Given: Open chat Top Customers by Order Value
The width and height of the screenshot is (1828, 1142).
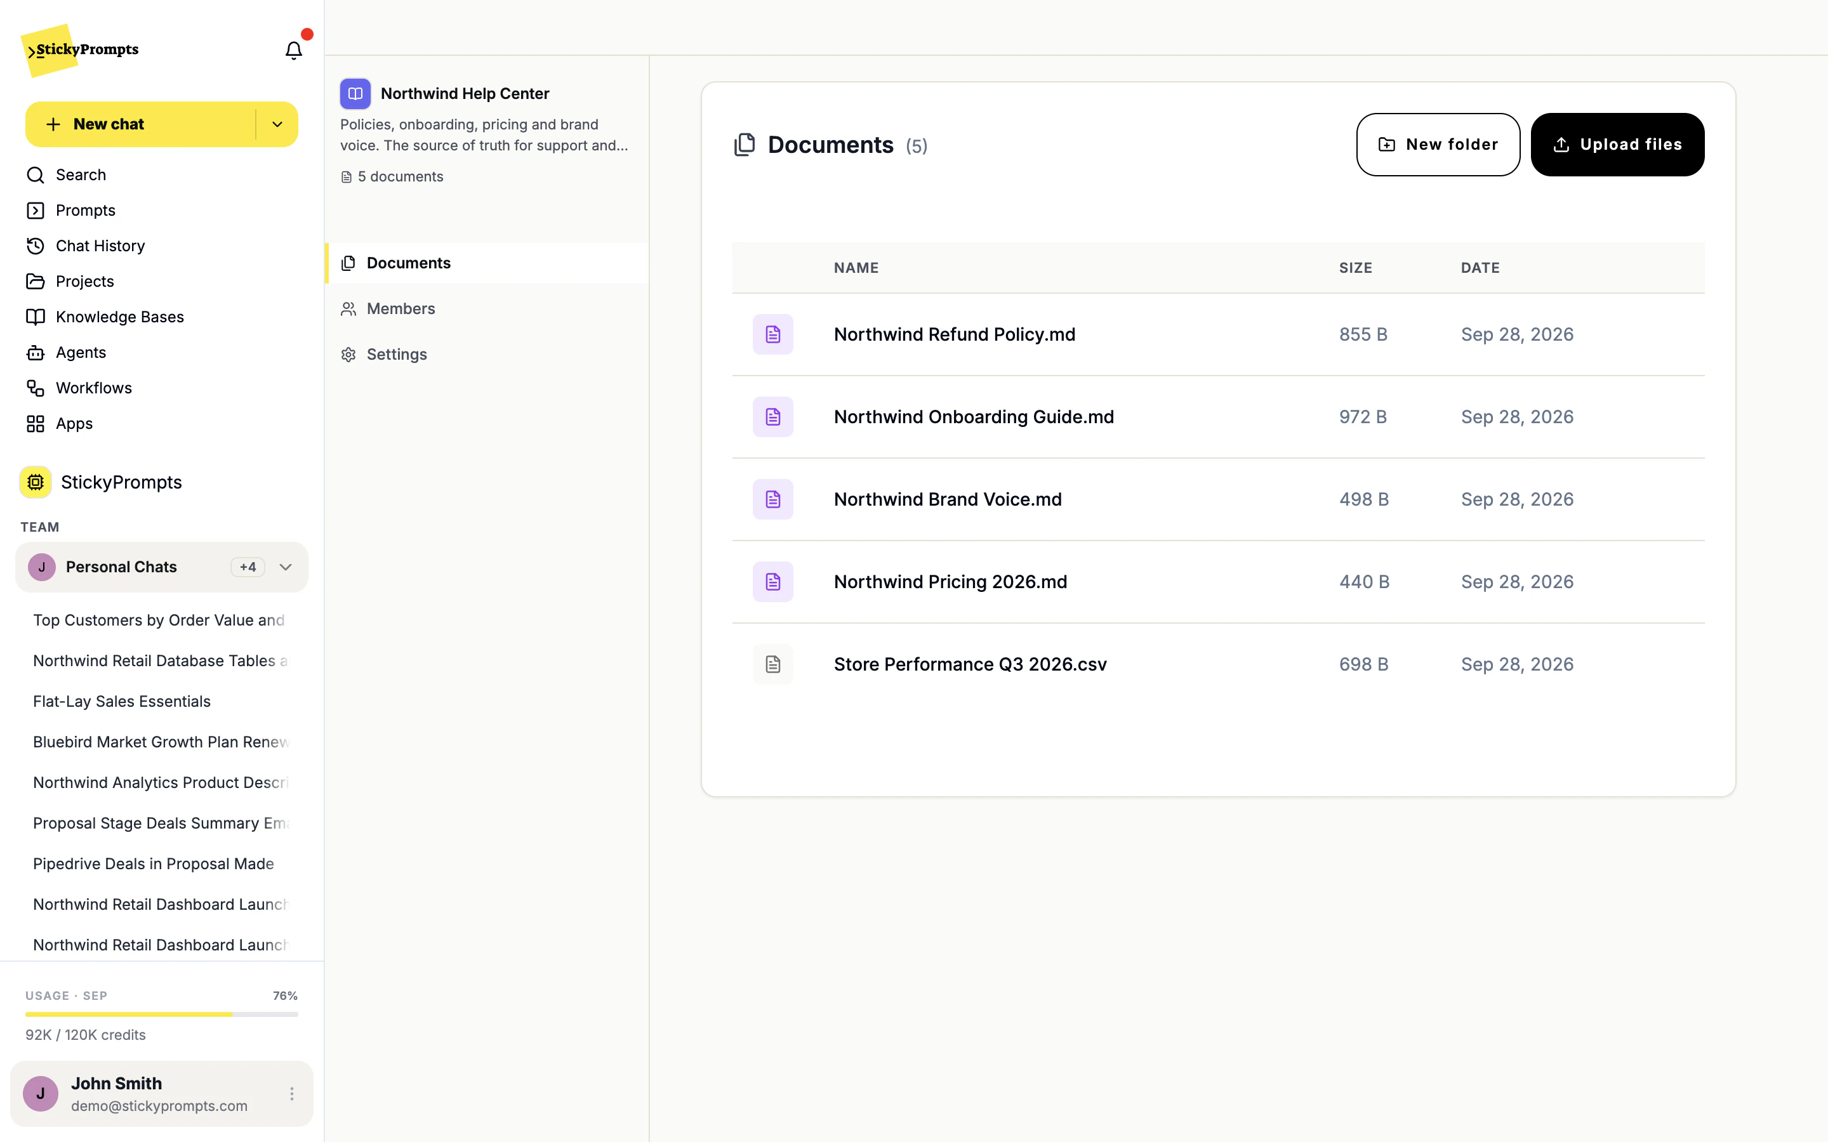Looking at the screenshot, I should [162, 620].
